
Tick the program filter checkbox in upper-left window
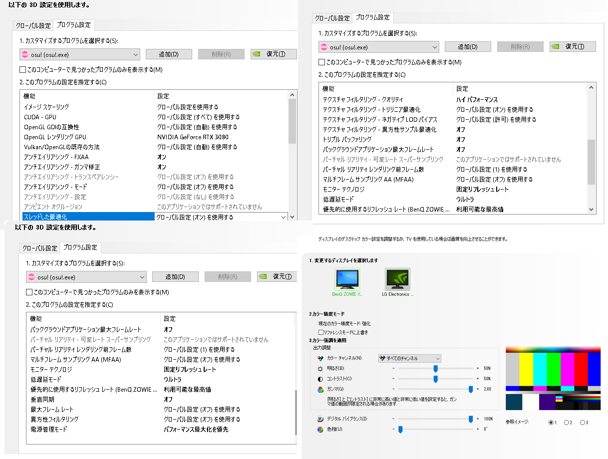(22, 69)
